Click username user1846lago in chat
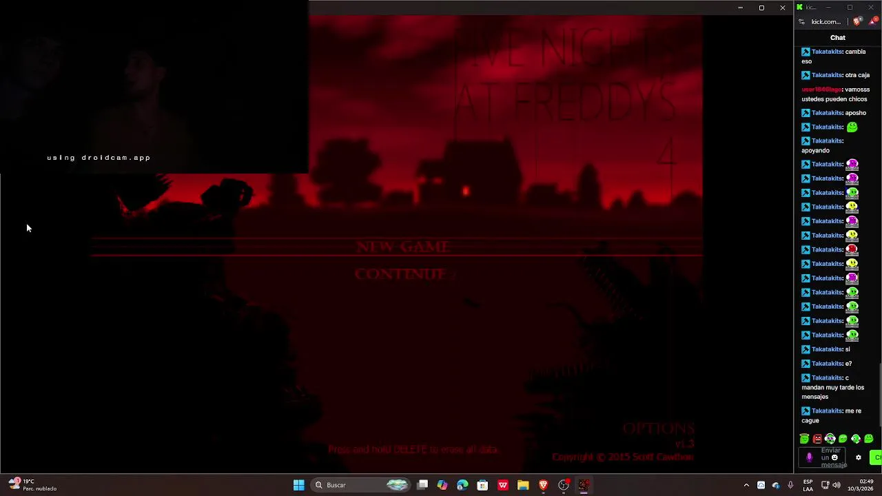Image resolution: width=882 pixels, height=496 pixels. pyautogui.click(x=821, y=90)
